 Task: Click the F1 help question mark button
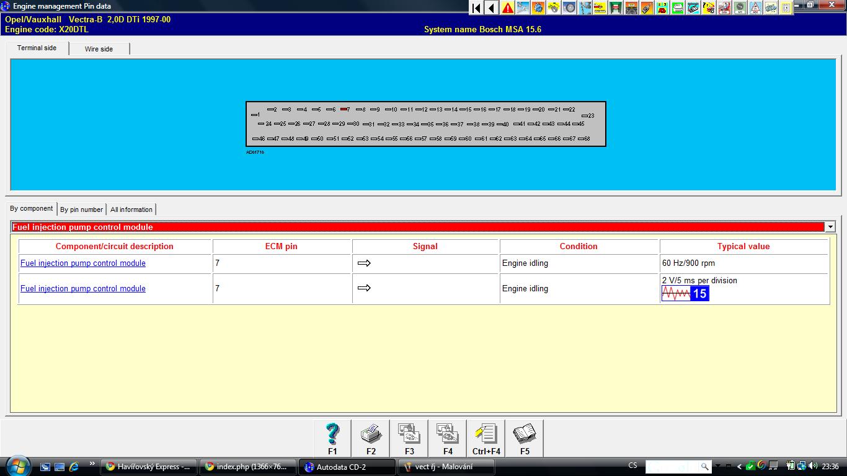click(332, 438)
